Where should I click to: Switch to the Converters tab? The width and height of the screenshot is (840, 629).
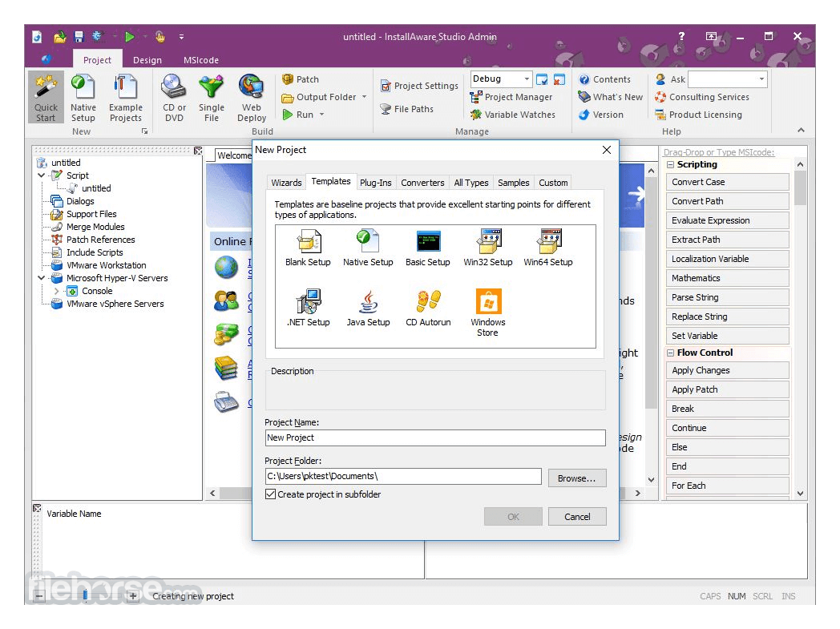click(422, 183)
